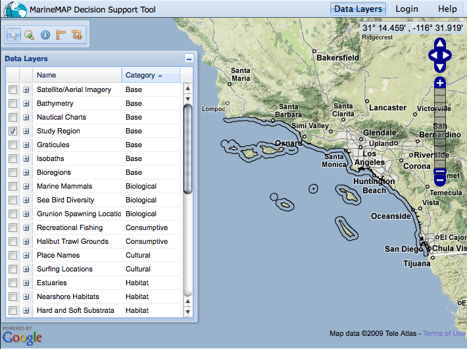Select the Bioregions row text
Image resolution: width=467 pixels, height=349 pixels.
pyautogui.click(x=54, y=173)
